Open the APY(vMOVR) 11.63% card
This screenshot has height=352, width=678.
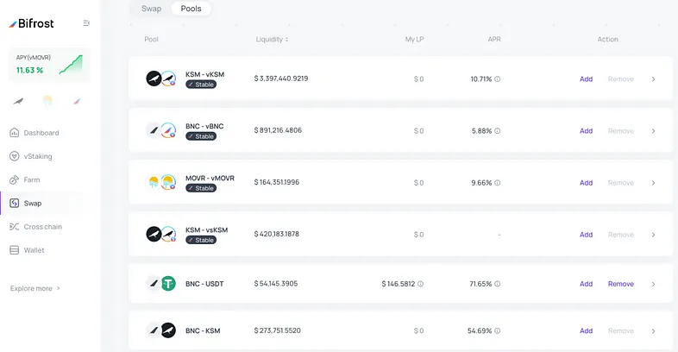click(x=49, y=65)
